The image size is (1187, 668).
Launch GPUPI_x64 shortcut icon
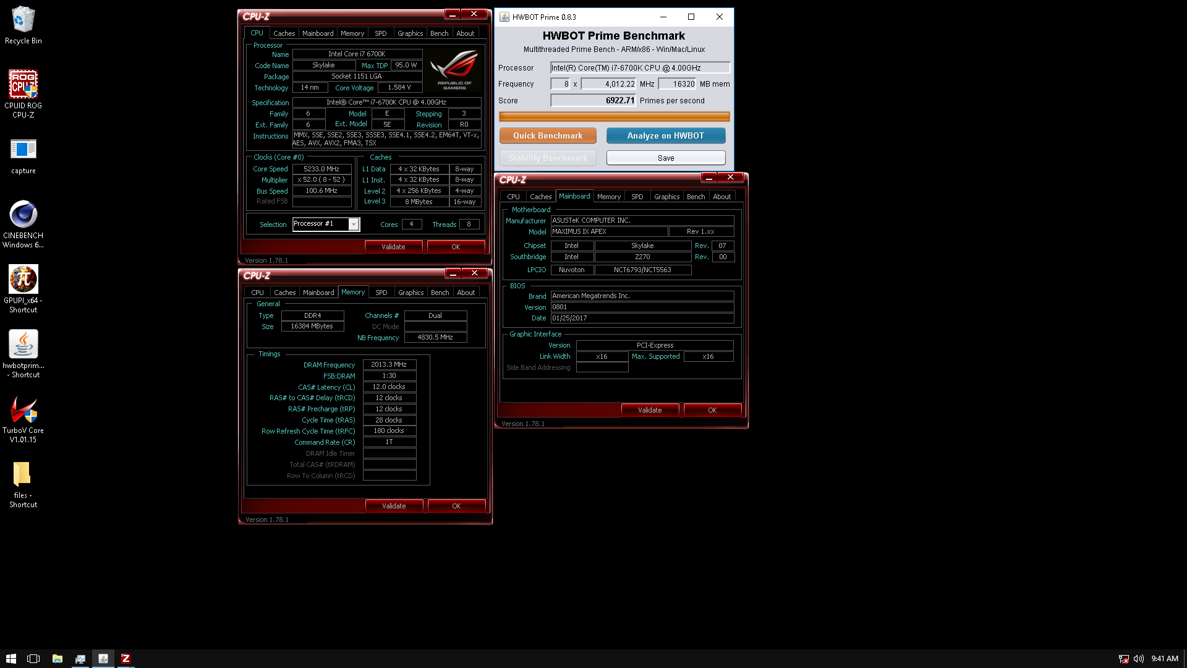tap(23, 289)
